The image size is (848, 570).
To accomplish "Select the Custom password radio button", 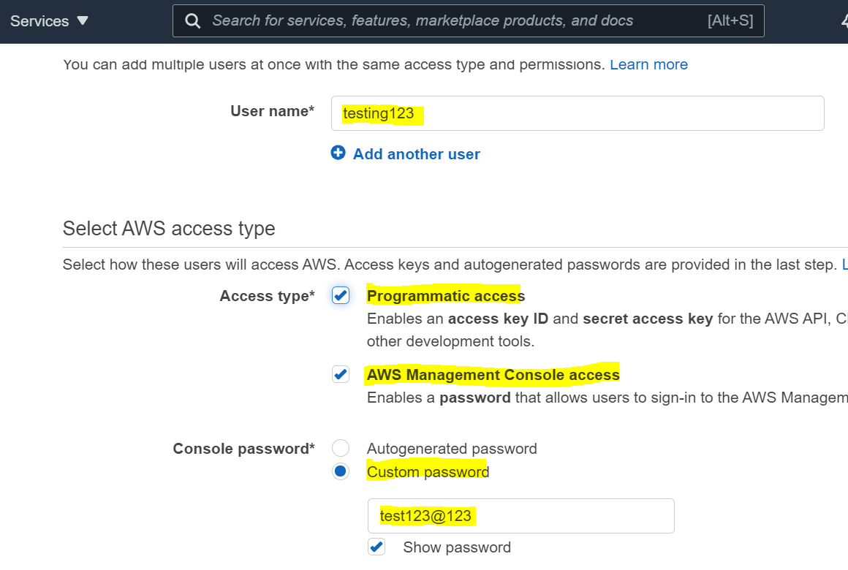I will point(340,471).
